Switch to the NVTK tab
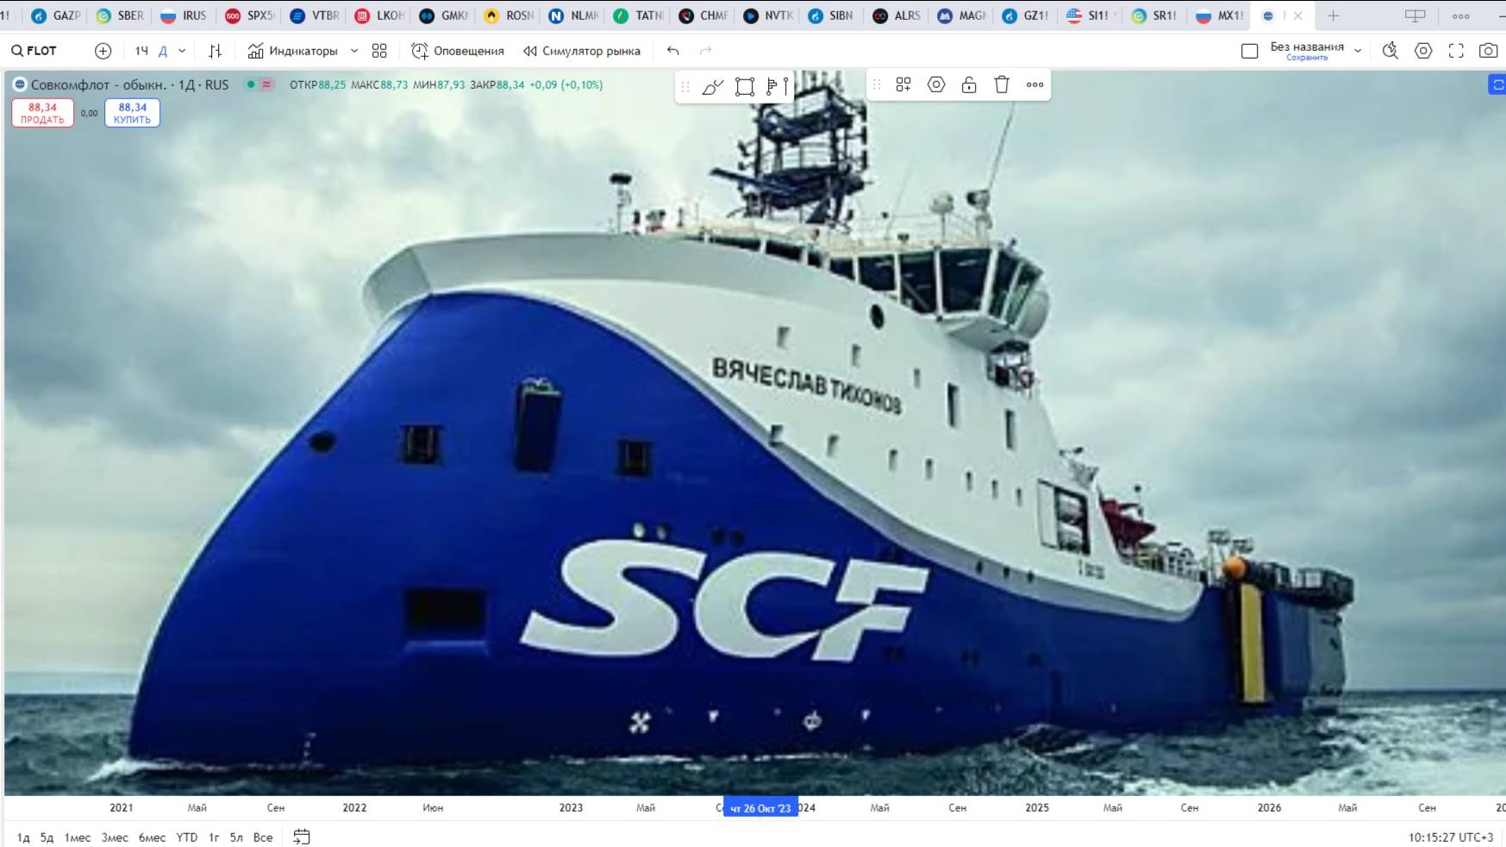This screenshot has width=1506, height=847. tap(766, 16)
